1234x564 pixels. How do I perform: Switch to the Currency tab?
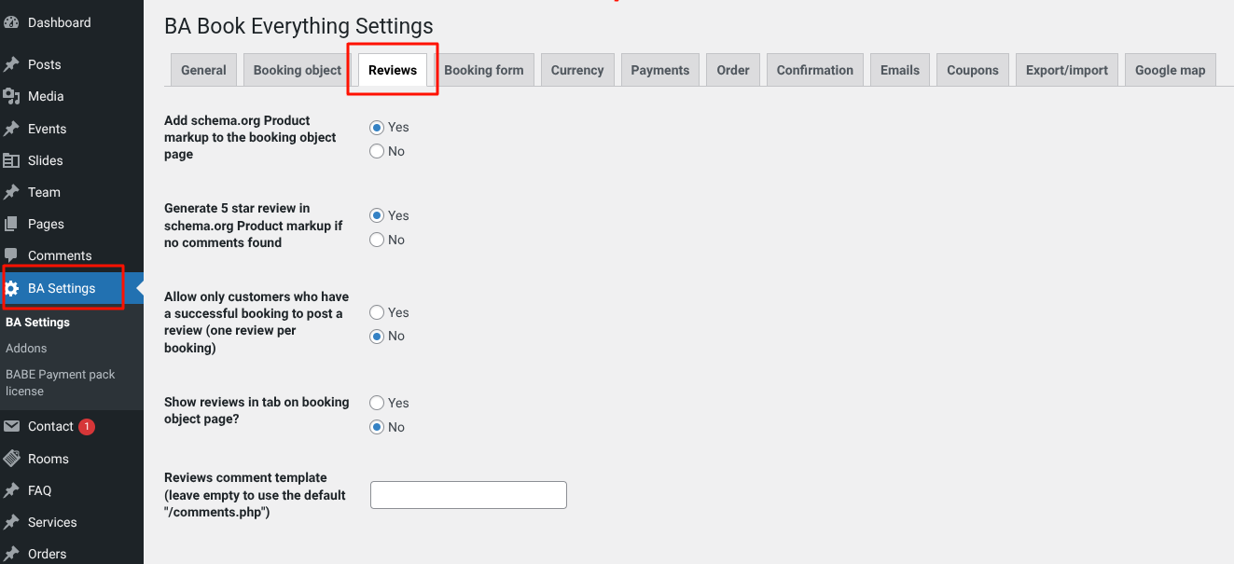click(x=576, y=70)
